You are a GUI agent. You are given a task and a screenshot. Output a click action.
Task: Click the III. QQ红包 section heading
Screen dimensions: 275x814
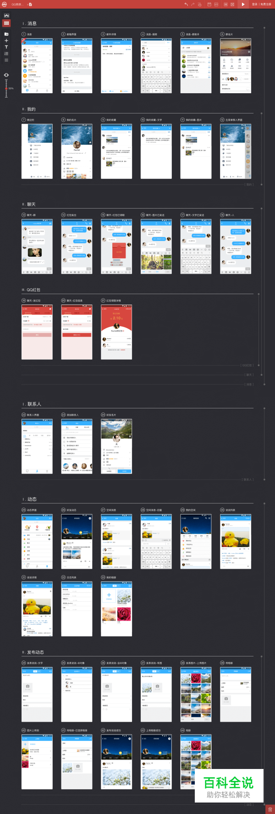(31, 290)
